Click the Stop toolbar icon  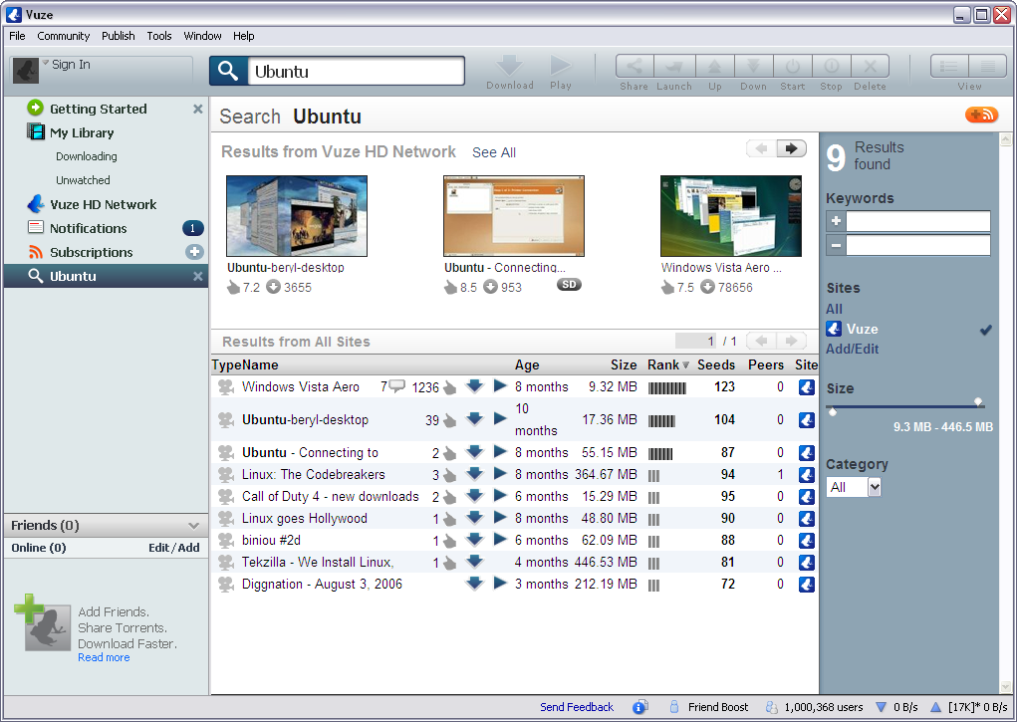click(831, 66)
